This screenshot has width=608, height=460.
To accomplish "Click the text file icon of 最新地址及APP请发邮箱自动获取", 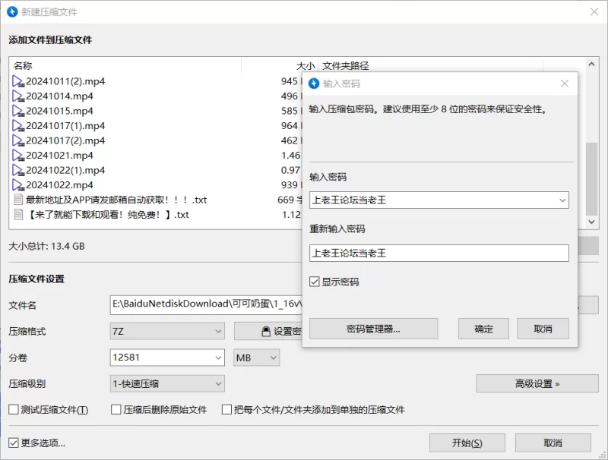I will point(18,200).
